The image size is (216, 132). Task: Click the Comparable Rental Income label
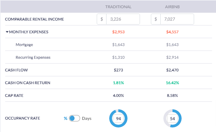[x=34, y=19]
